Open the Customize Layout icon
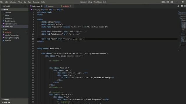Image resolution: width=186 pixels, height=104 pixels. [172, 2]
